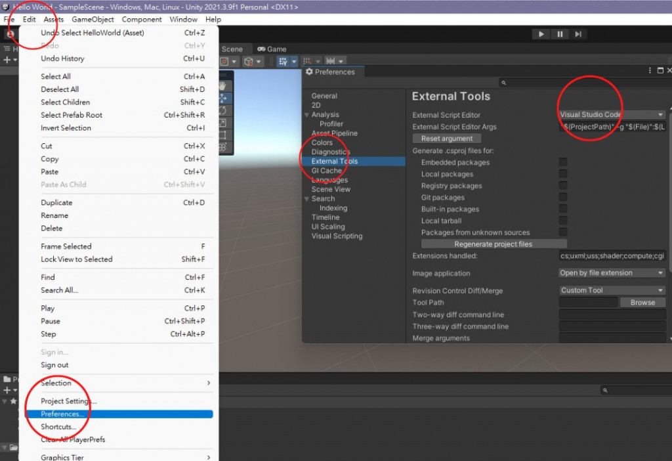672x461 pixels.
Task: Collapse the Analysis tree section
Action: (307, 114)
